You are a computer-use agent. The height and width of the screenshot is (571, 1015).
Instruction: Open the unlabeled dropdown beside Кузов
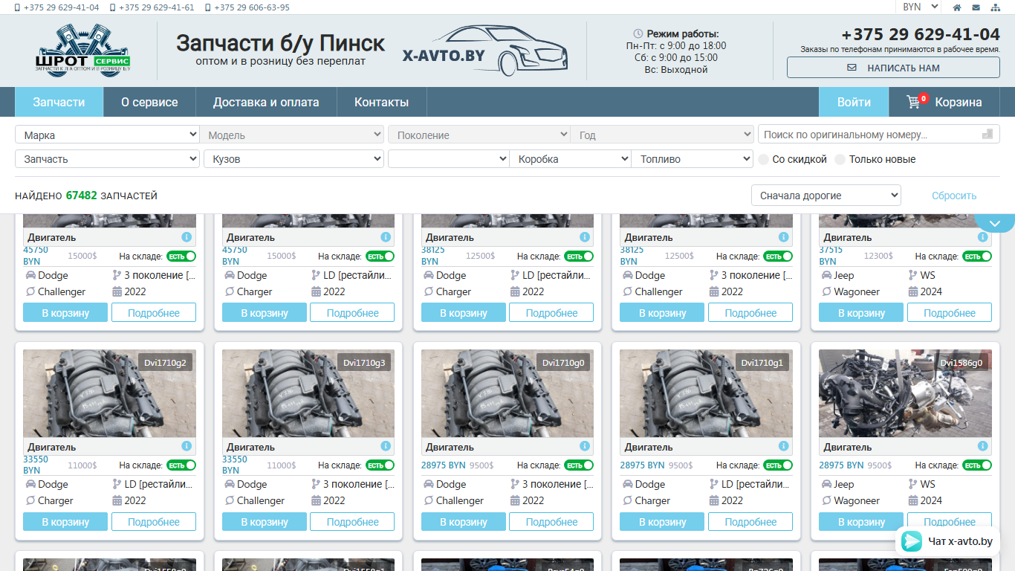click(448, 159)
